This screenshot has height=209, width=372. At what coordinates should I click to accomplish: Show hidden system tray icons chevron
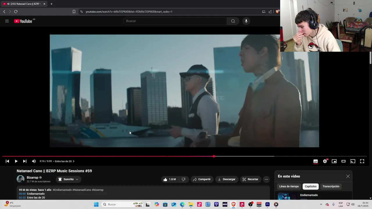tap(321, 204)
